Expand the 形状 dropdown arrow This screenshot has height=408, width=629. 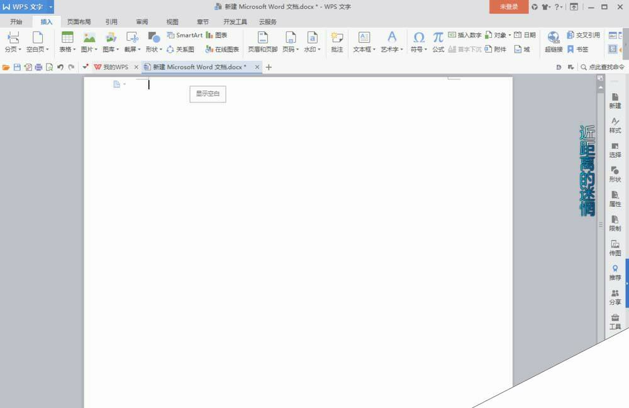click(161, 49)
